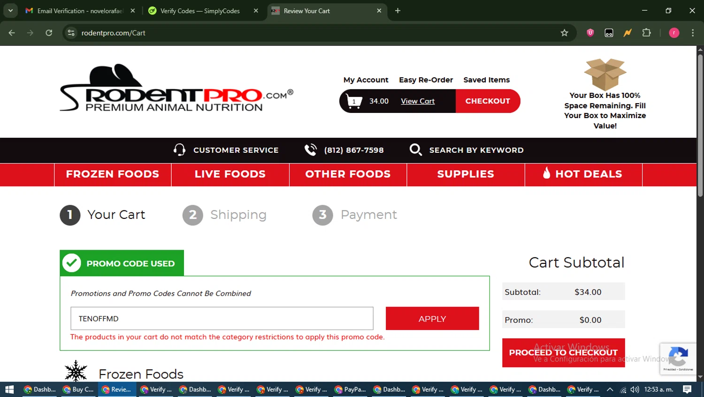
Task: Open the Frozen Foods menu
Action: coord(113,174)
